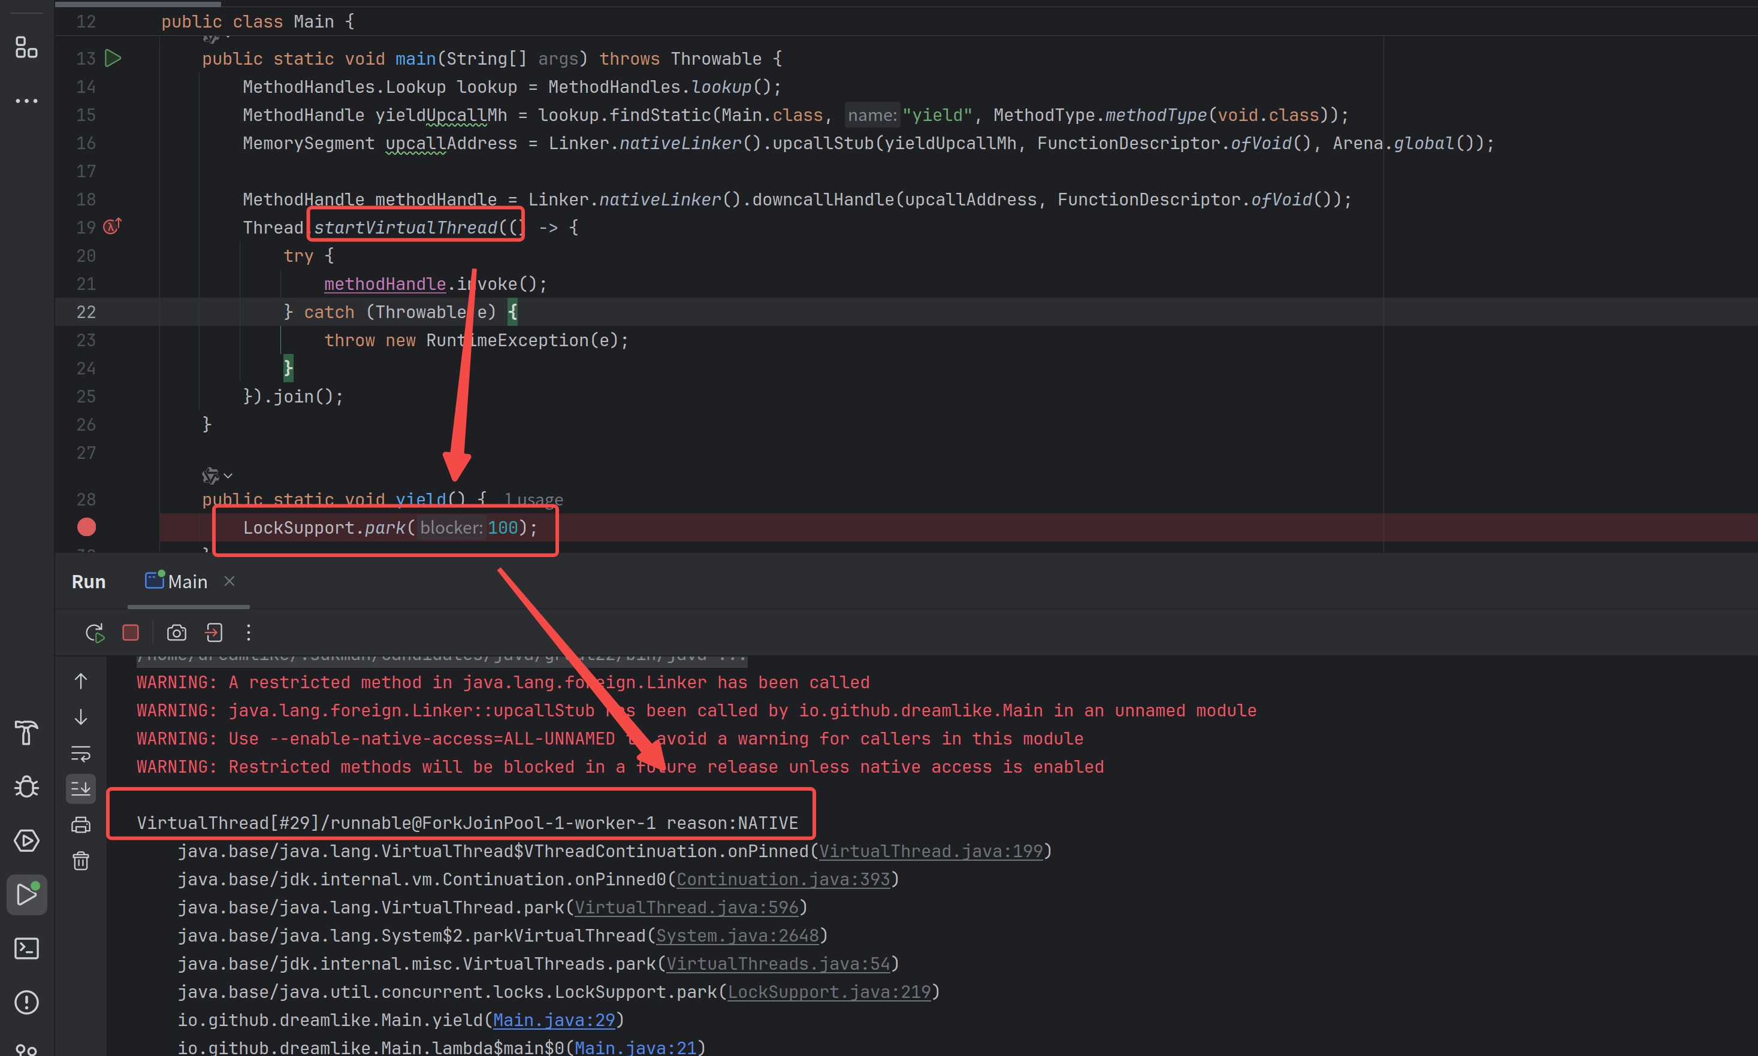Open the Problems tool window icon
This screenshot has width=1758, height=1056.
(26, 1003)
